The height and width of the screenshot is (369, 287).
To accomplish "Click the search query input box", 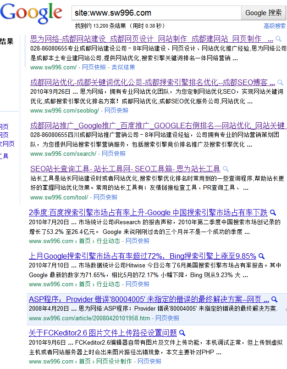I will (156, 13).
